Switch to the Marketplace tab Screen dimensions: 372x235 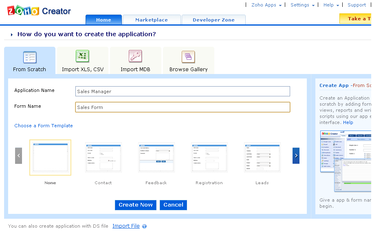pyautogui.click(x=151, y=20)
